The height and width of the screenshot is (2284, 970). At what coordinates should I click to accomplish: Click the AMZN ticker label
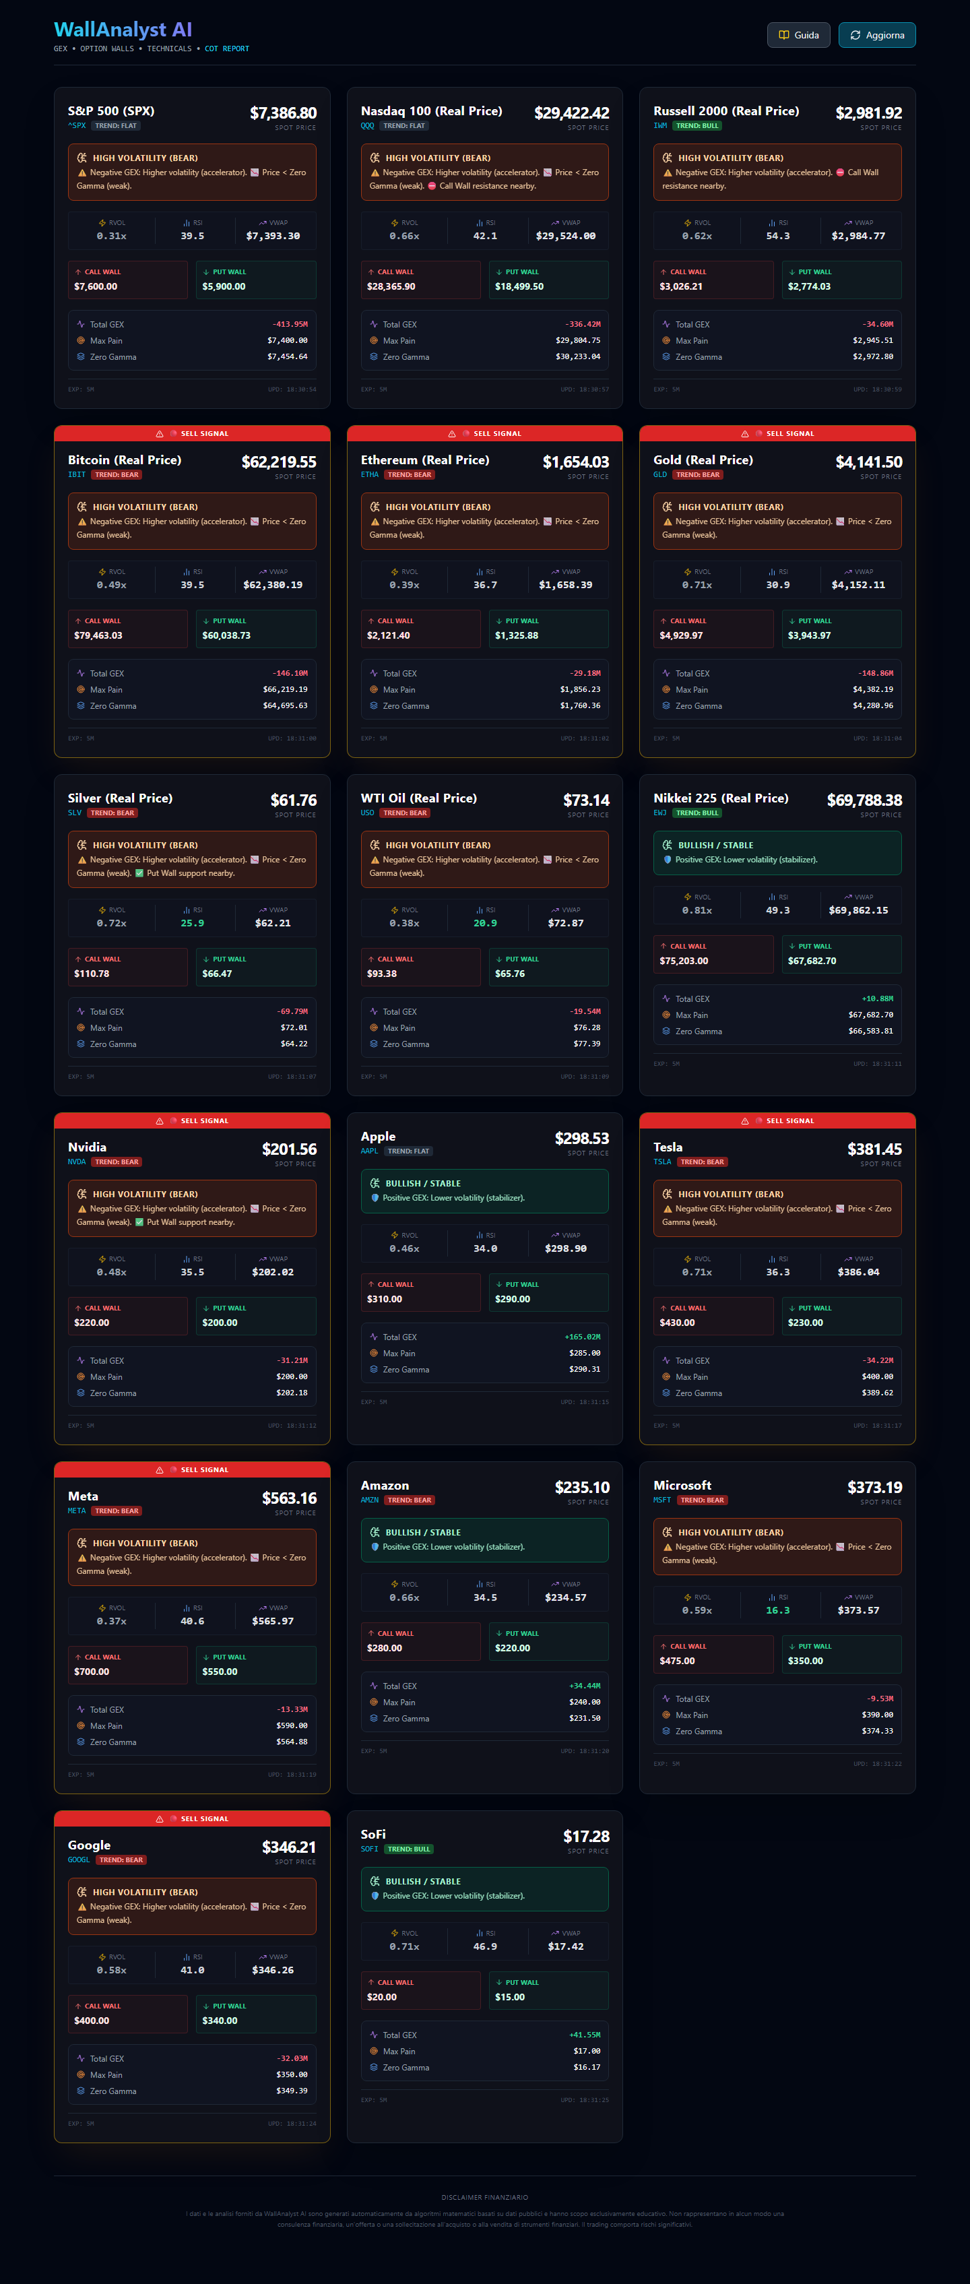370,1500
